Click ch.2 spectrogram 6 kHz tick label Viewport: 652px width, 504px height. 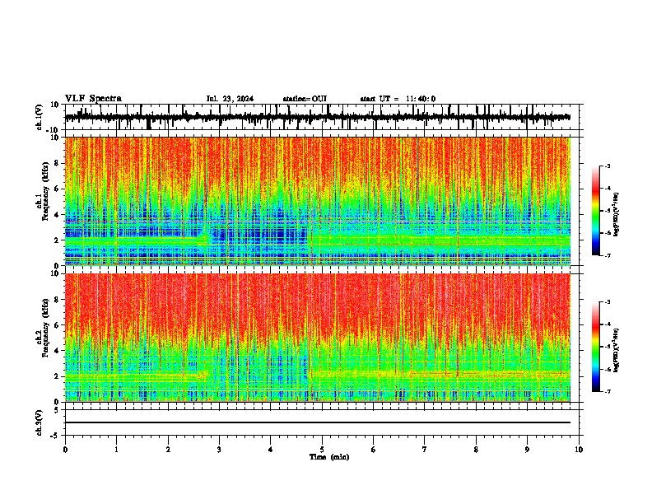point(58,325)
